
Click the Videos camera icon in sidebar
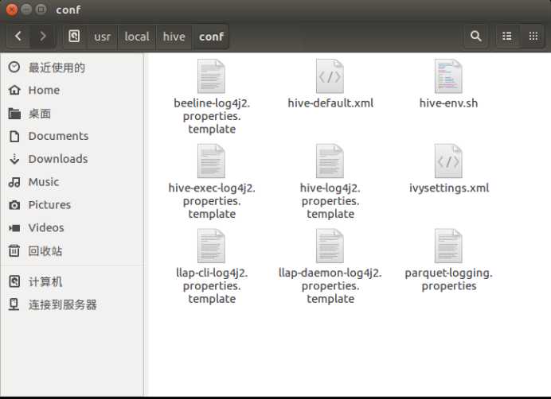coord(14,228)
